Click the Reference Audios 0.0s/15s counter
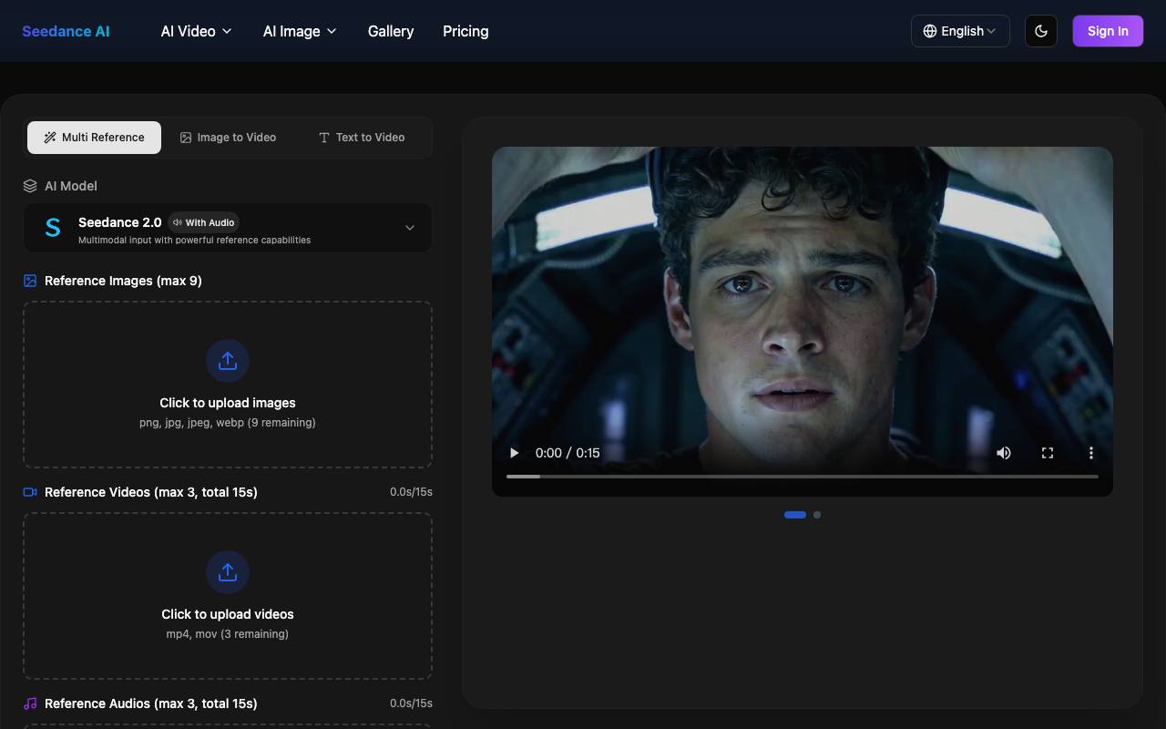 (x=411, y=703)
